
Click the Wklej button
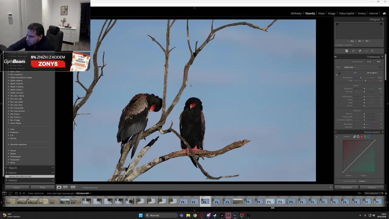pyautogui.click(x=42, y=187)
